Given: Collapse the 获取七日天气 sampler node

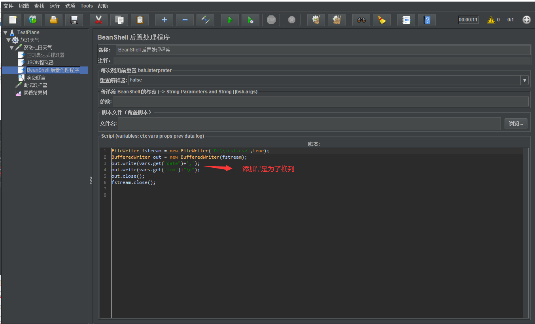Looking at the screenshot, I should (12, 48).
